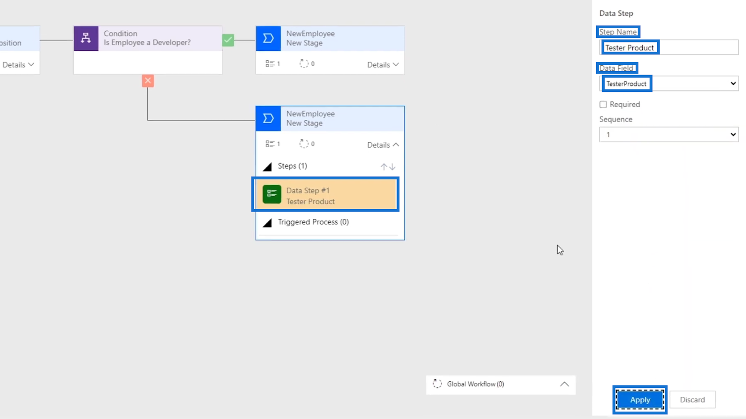Select the Data Step #1 Tester Product row
The width and height of the screenshot is (746, 419).
(326, 195)
